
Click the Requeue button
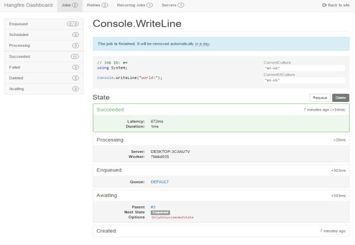319,98
